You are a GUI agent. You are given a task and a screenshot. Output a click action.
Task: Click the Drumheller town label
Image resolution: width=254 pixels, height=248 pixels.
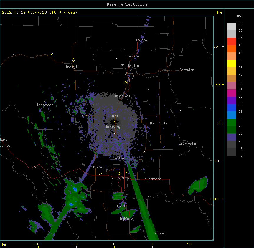[x=188, y=143]
